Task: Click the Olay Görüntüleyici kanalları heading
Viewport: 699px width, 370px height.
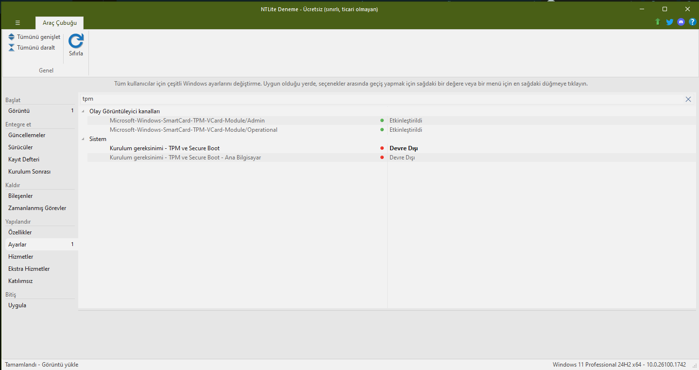Action: pos(124,111)
